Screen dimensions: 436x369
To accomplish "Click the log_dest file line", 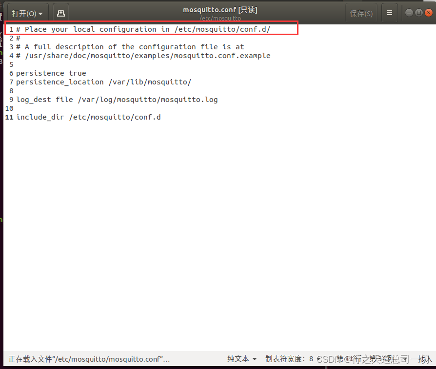I will click(x=117, y=100).
